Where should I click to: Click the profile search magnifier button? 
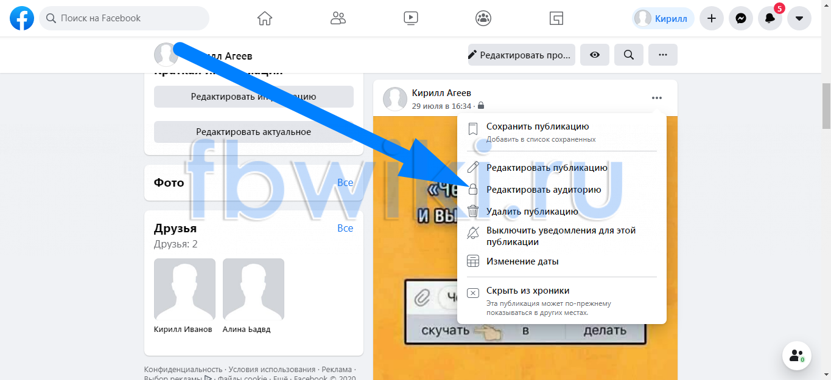[629, 55]
